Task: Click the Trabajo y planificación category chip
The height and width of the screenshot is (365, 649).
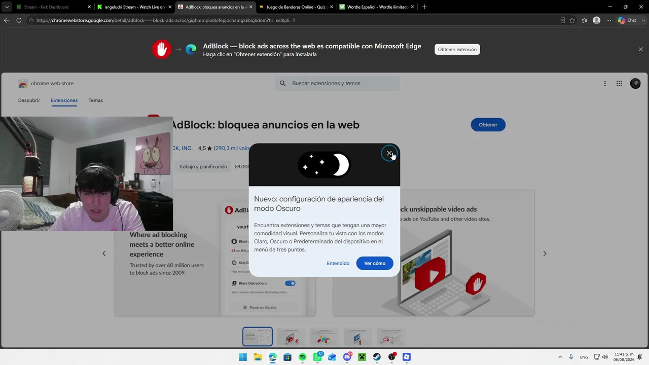Action: [203, 167]
